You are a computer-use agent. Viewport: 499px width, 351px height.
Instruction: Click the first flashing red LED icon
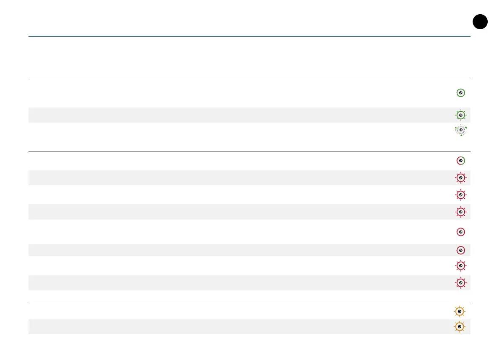[460, 178]
